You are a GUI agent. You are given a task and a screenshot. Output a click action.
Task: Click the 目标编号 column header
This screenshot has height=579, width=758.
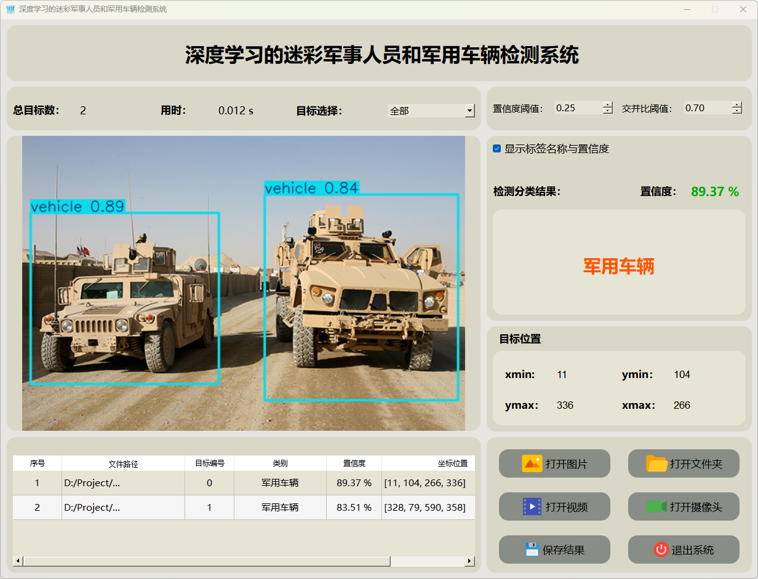pyautogui.click(x=210, y=463)
